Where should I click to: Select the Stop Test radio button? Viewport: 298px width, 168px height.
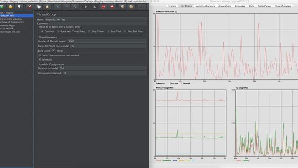[x=108, y=31]
